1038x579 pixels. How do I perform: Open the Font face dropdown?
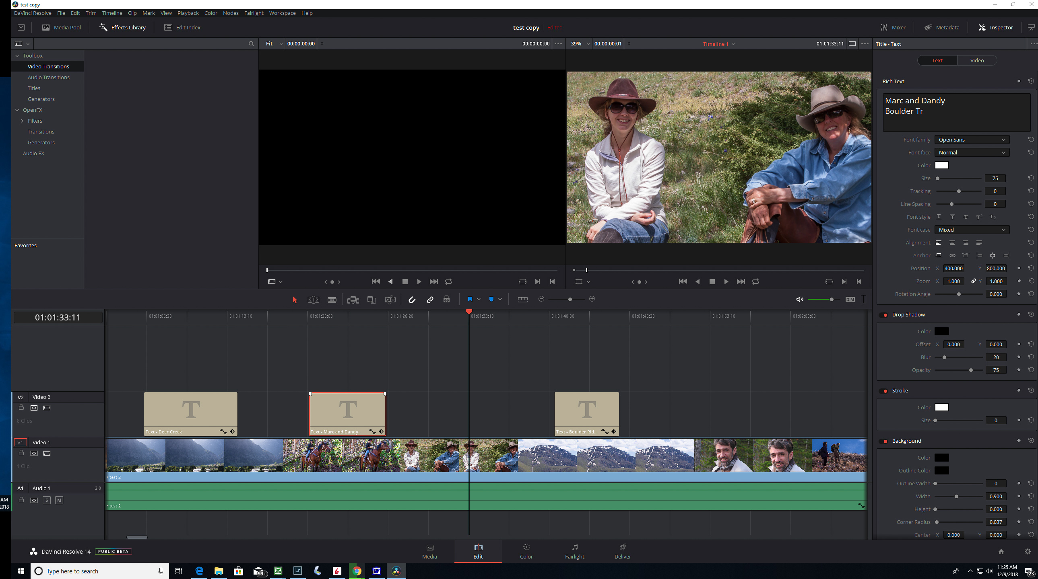pos(972,153)
